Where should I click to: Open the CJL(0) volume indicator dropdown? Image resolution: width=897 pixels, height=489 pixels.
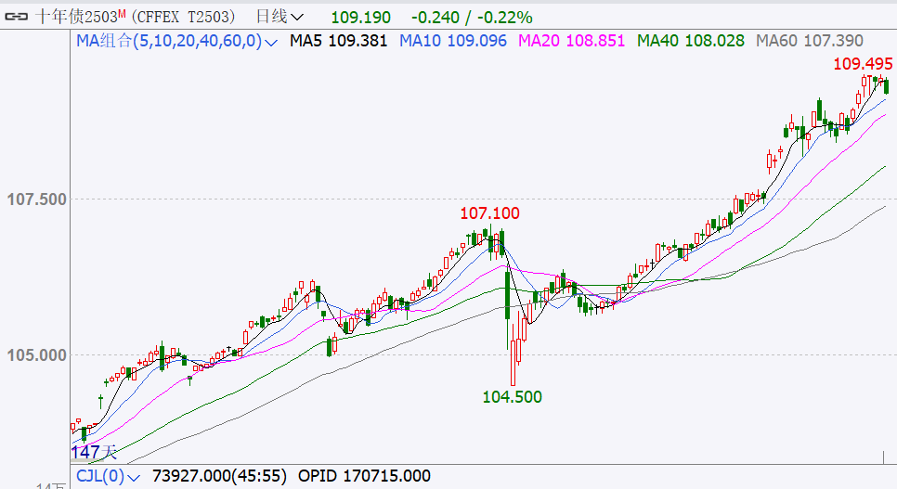click(108, 476)
